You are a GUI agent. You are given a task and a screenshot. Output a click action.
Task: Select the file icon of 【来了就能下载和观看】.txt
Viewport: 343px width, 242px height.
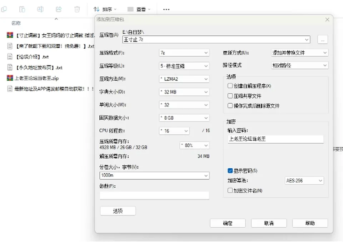[x=10, y=46]
